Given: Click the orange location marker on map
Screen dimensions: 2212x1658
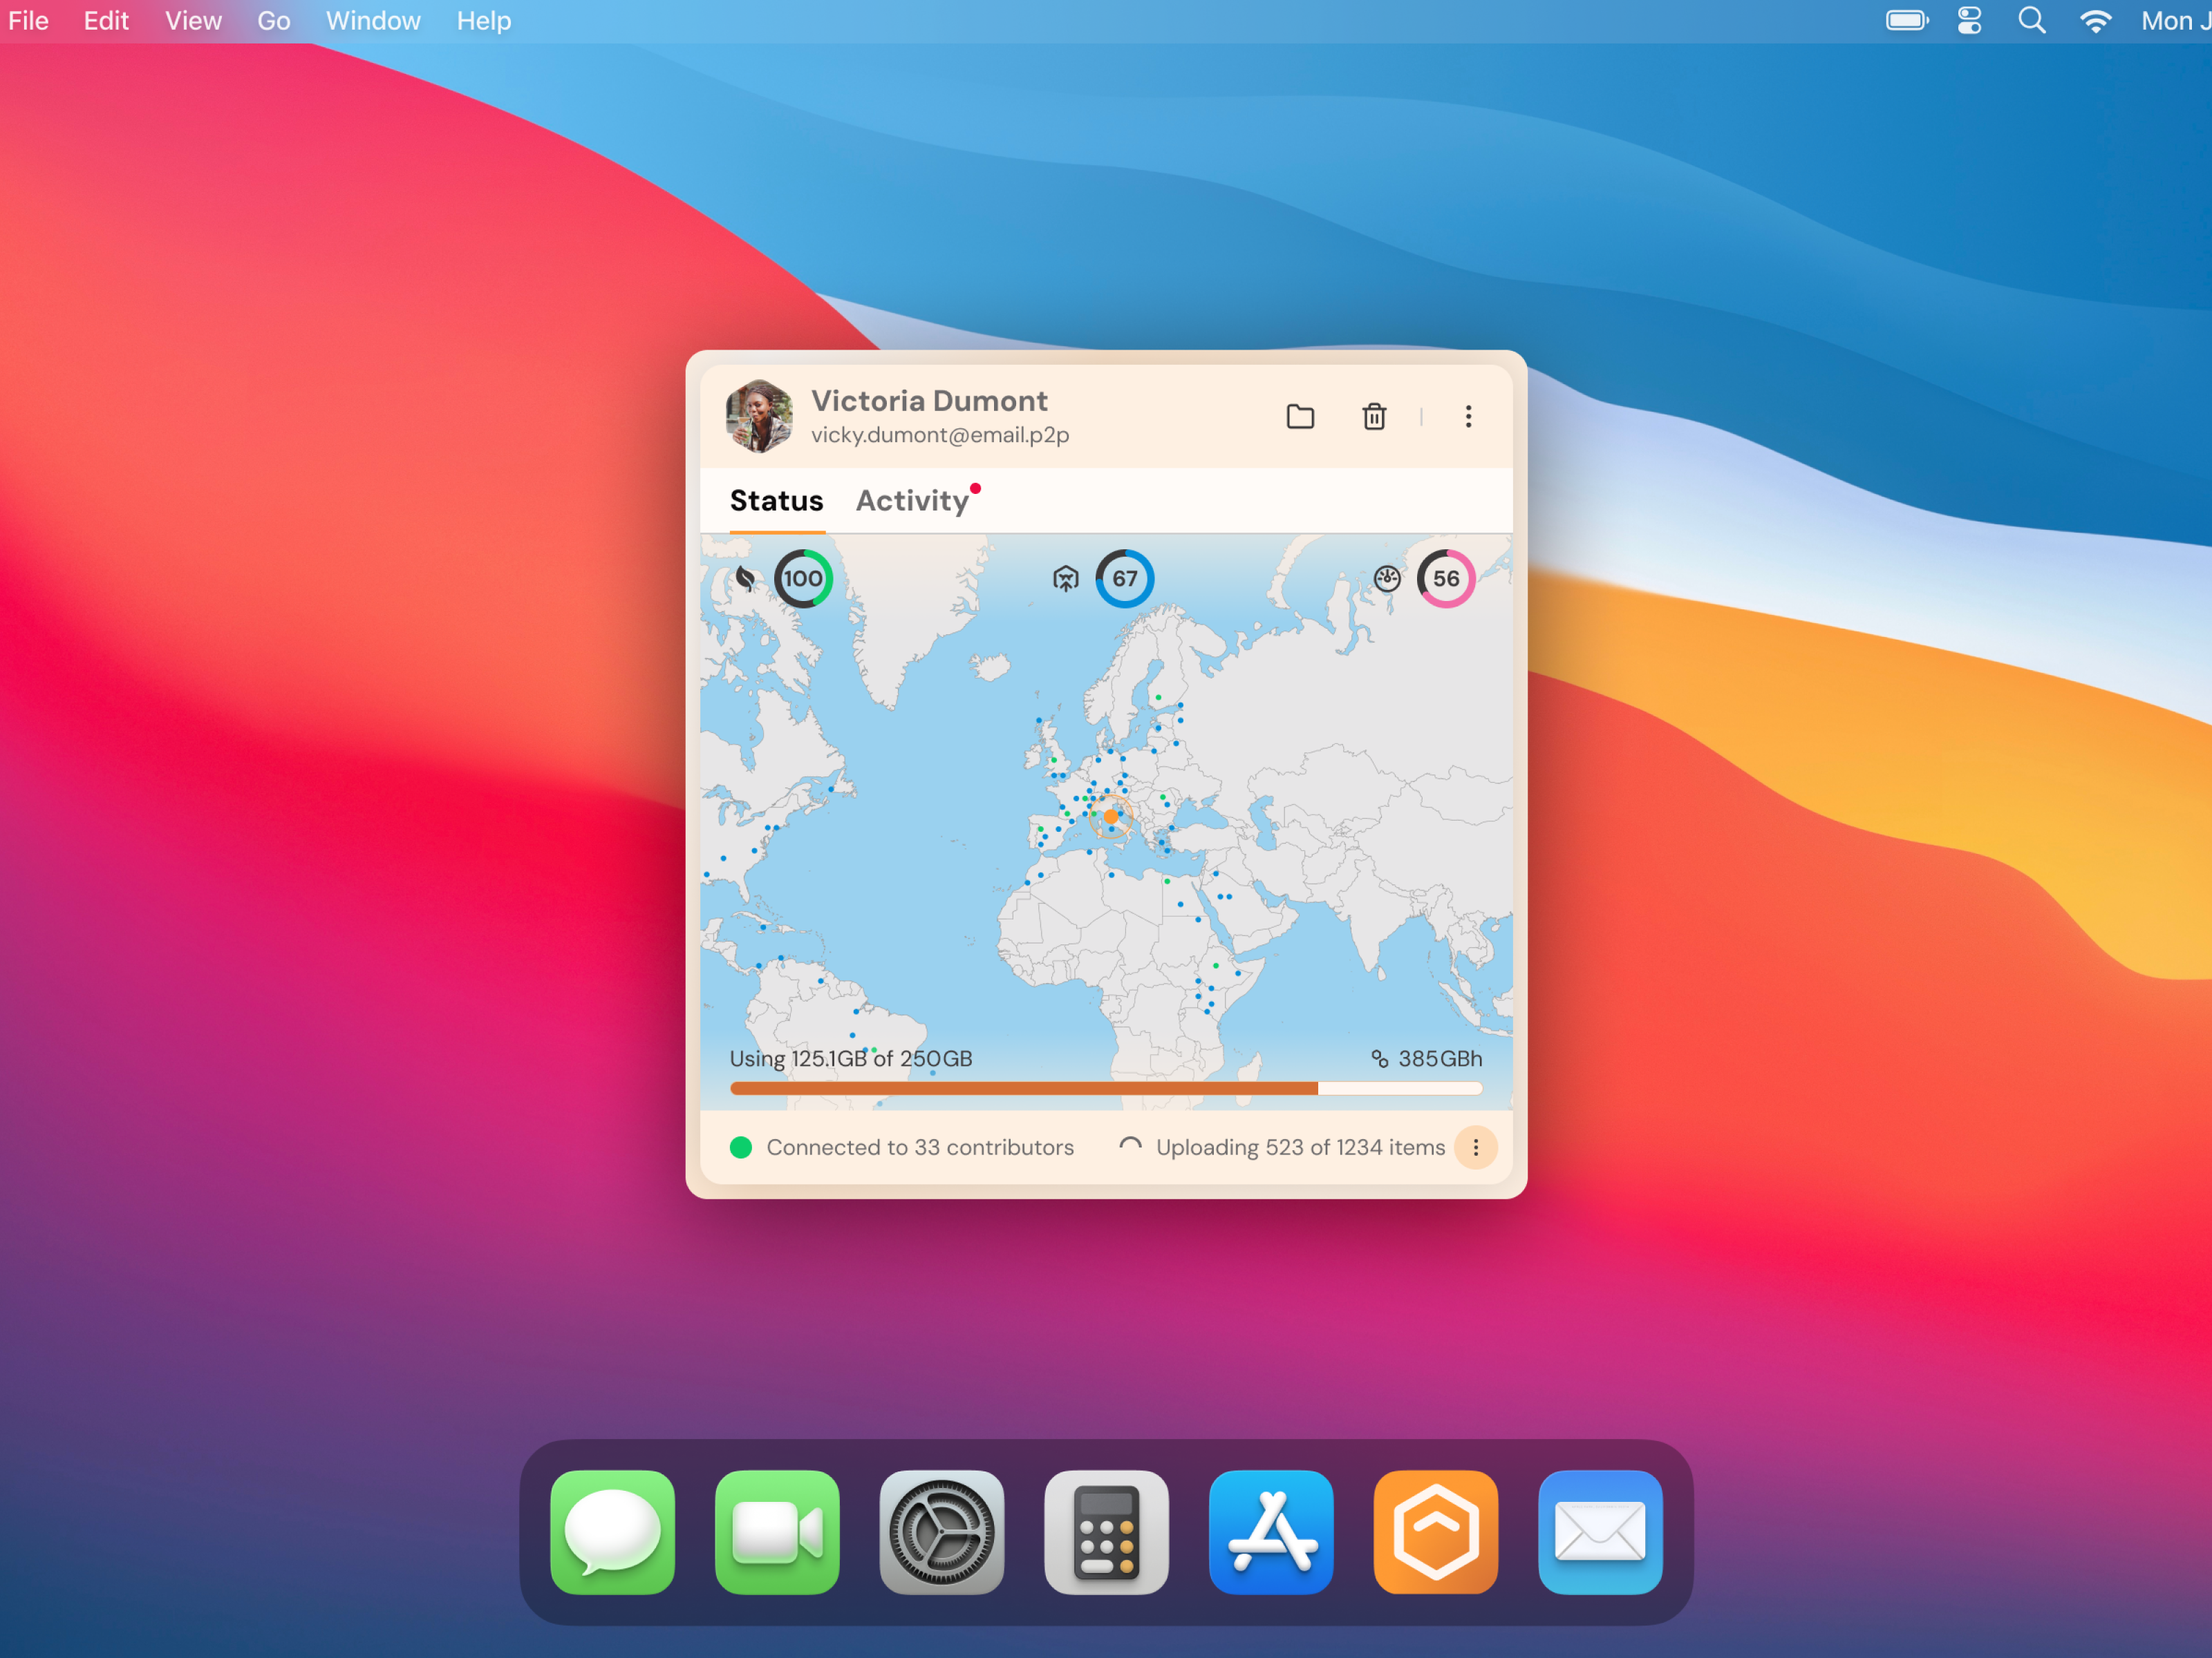Looking at the screenshot, I should 1111,817.
